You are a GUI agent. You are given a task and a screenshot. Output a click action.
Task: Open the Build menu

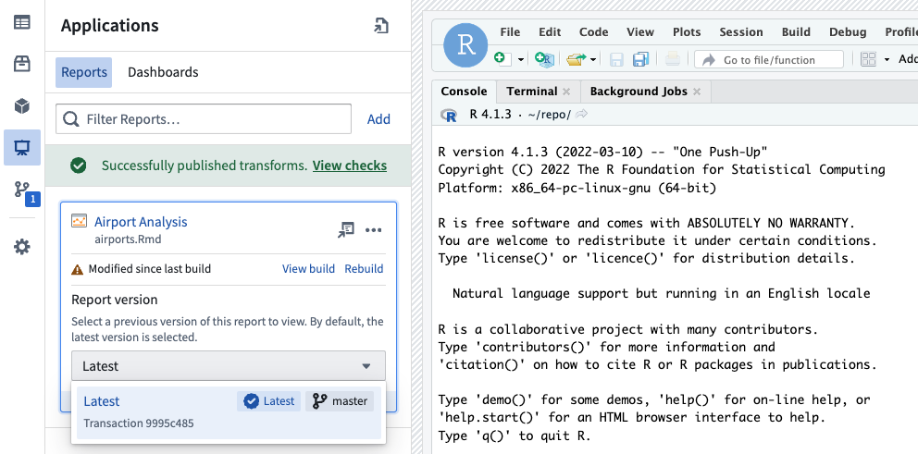(796, 32)
